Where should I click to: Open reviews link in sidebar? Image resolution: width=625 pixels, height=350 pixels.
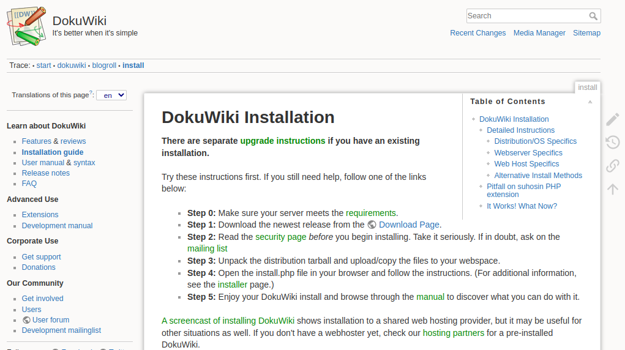coord(73,141)
